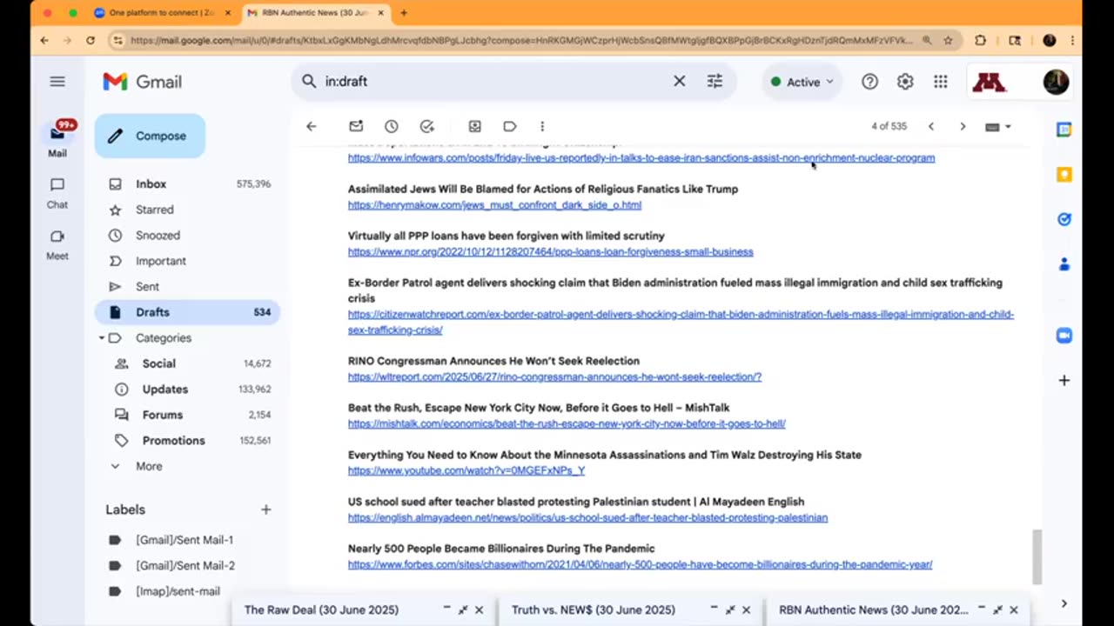Screen dimensions: 1114x626
Task: Go to the older message arrow
Action: 963,126
